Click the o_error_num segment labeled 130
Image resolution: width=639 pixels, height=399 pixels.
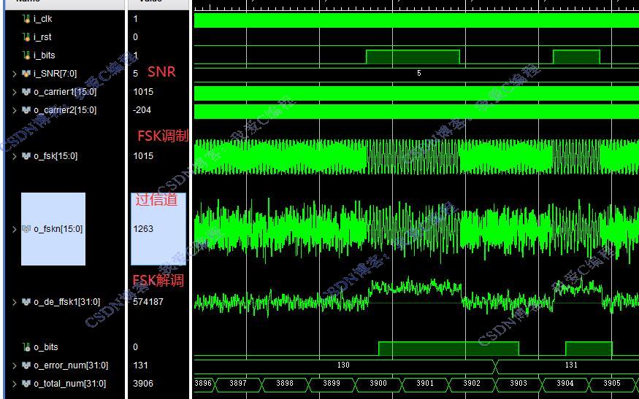343,365
